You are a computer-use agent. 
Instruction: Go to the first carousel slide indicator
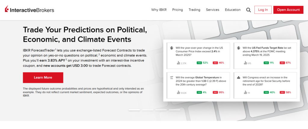click(134, 110)
